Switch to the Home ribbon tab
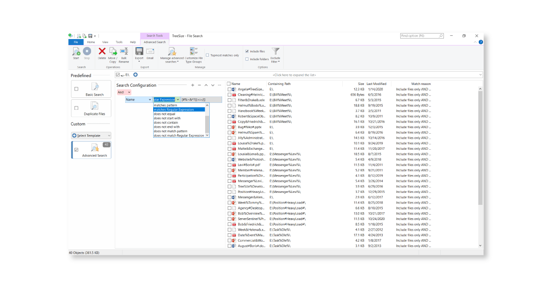This screenshot has width=552, height=288. pyautogui.click(x=91, y=42)
